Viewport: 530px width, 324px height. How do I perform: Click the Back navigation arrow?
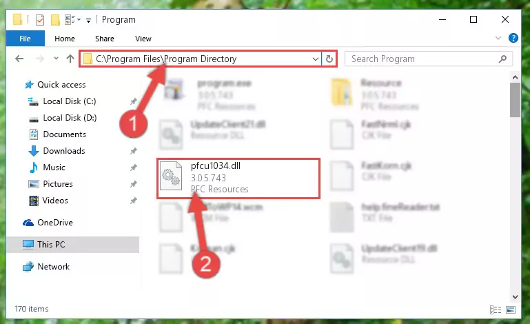[19, 59]
